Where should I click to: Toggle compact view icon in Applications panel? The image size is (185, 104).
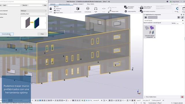pos(182,17)
